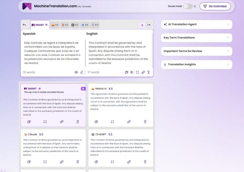
Task: Copy the ChatGPT card translation
Action: (x=96, y=162)
